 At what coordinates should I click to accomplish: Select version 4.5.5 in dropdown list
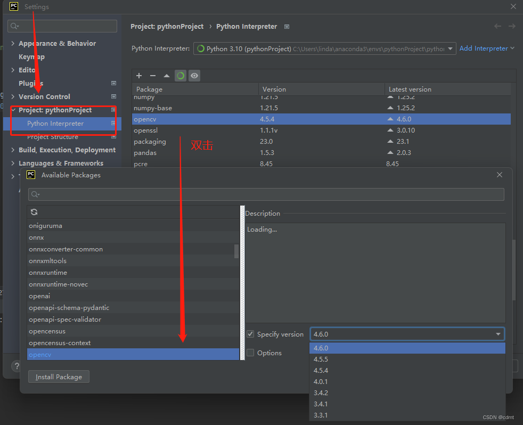407,359
